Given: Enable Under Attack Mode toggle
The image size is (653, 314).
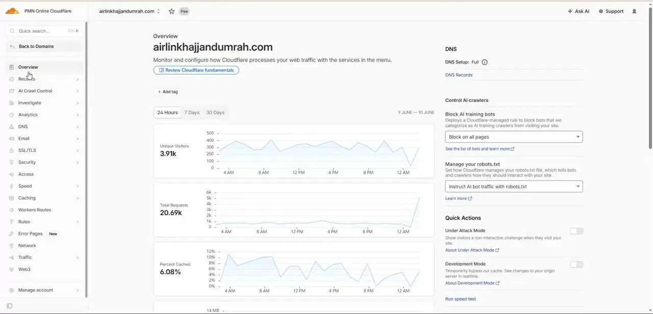Looking at the screenshot, I should click(x=576, y=231).
